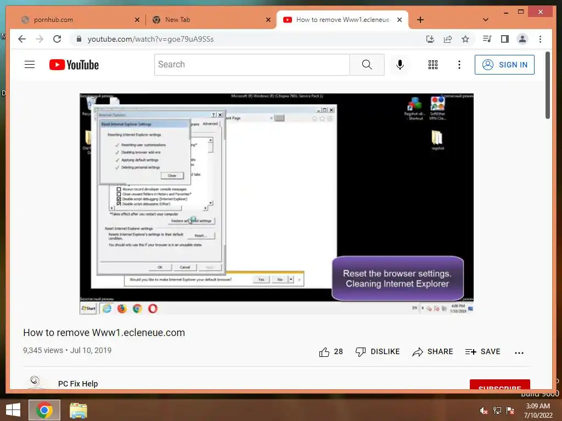This screenshot has width=562, height=421.
Task: Click the page vertical scrollbar thumb
Action: coord(547,85)
